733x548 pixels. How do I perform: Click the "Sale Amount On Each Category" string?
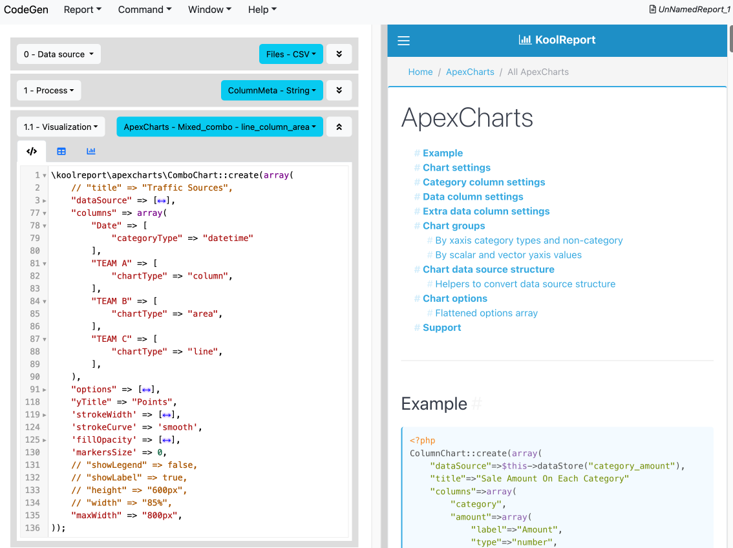553,479
